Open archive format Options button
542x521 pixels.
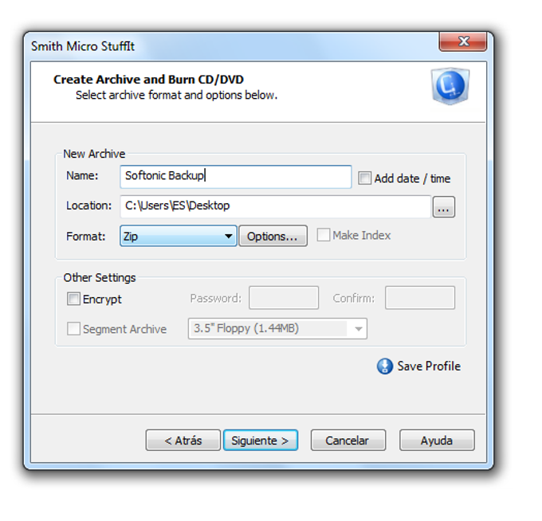pos(273,236)
